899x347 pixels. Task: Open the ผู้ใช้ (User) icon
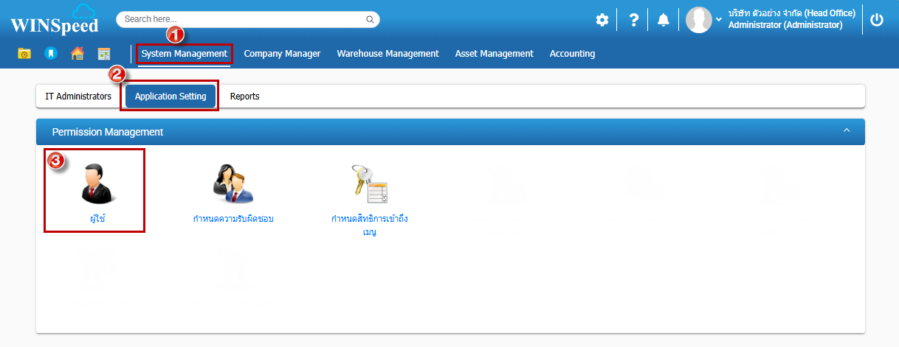[95, 186]
